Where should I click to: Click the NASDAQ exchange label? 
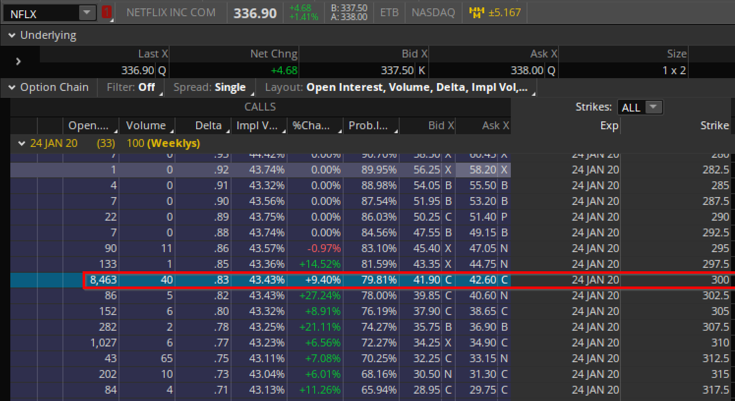(433, 13)
